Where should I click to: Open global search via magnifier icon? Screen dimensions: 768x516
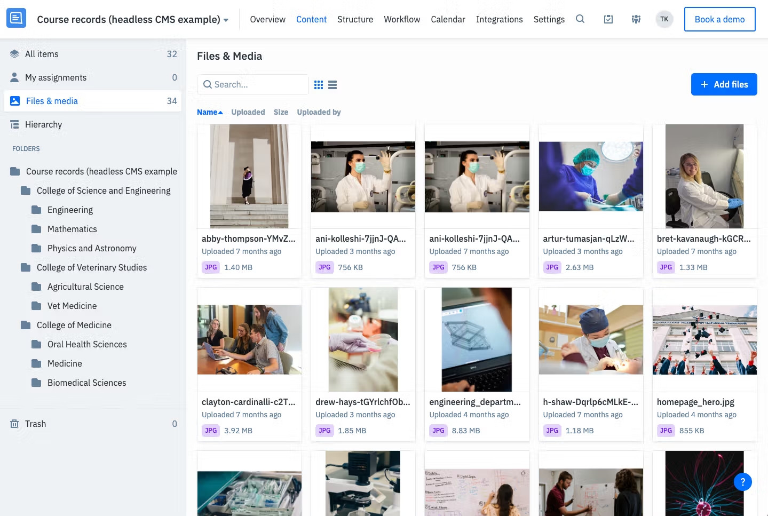tap(580, 19)
